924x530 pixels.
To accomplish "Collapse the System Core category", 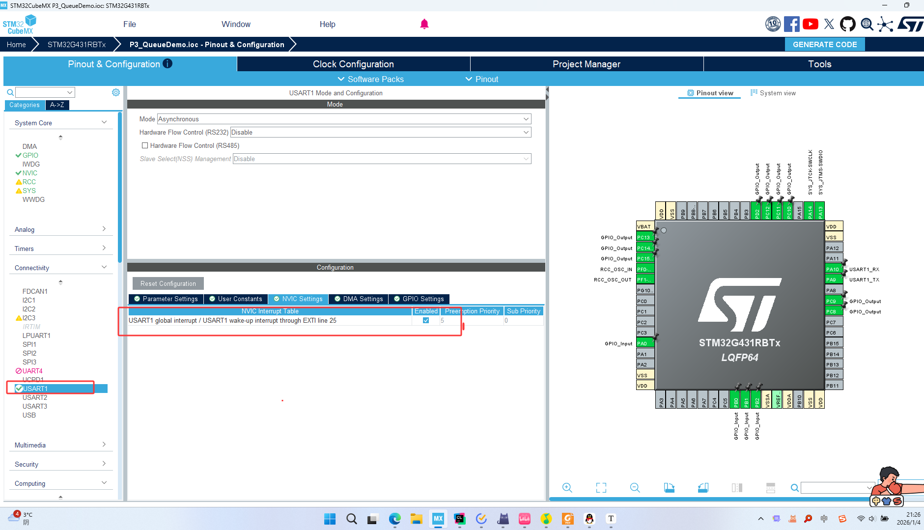I will click(x=104, y=122).
